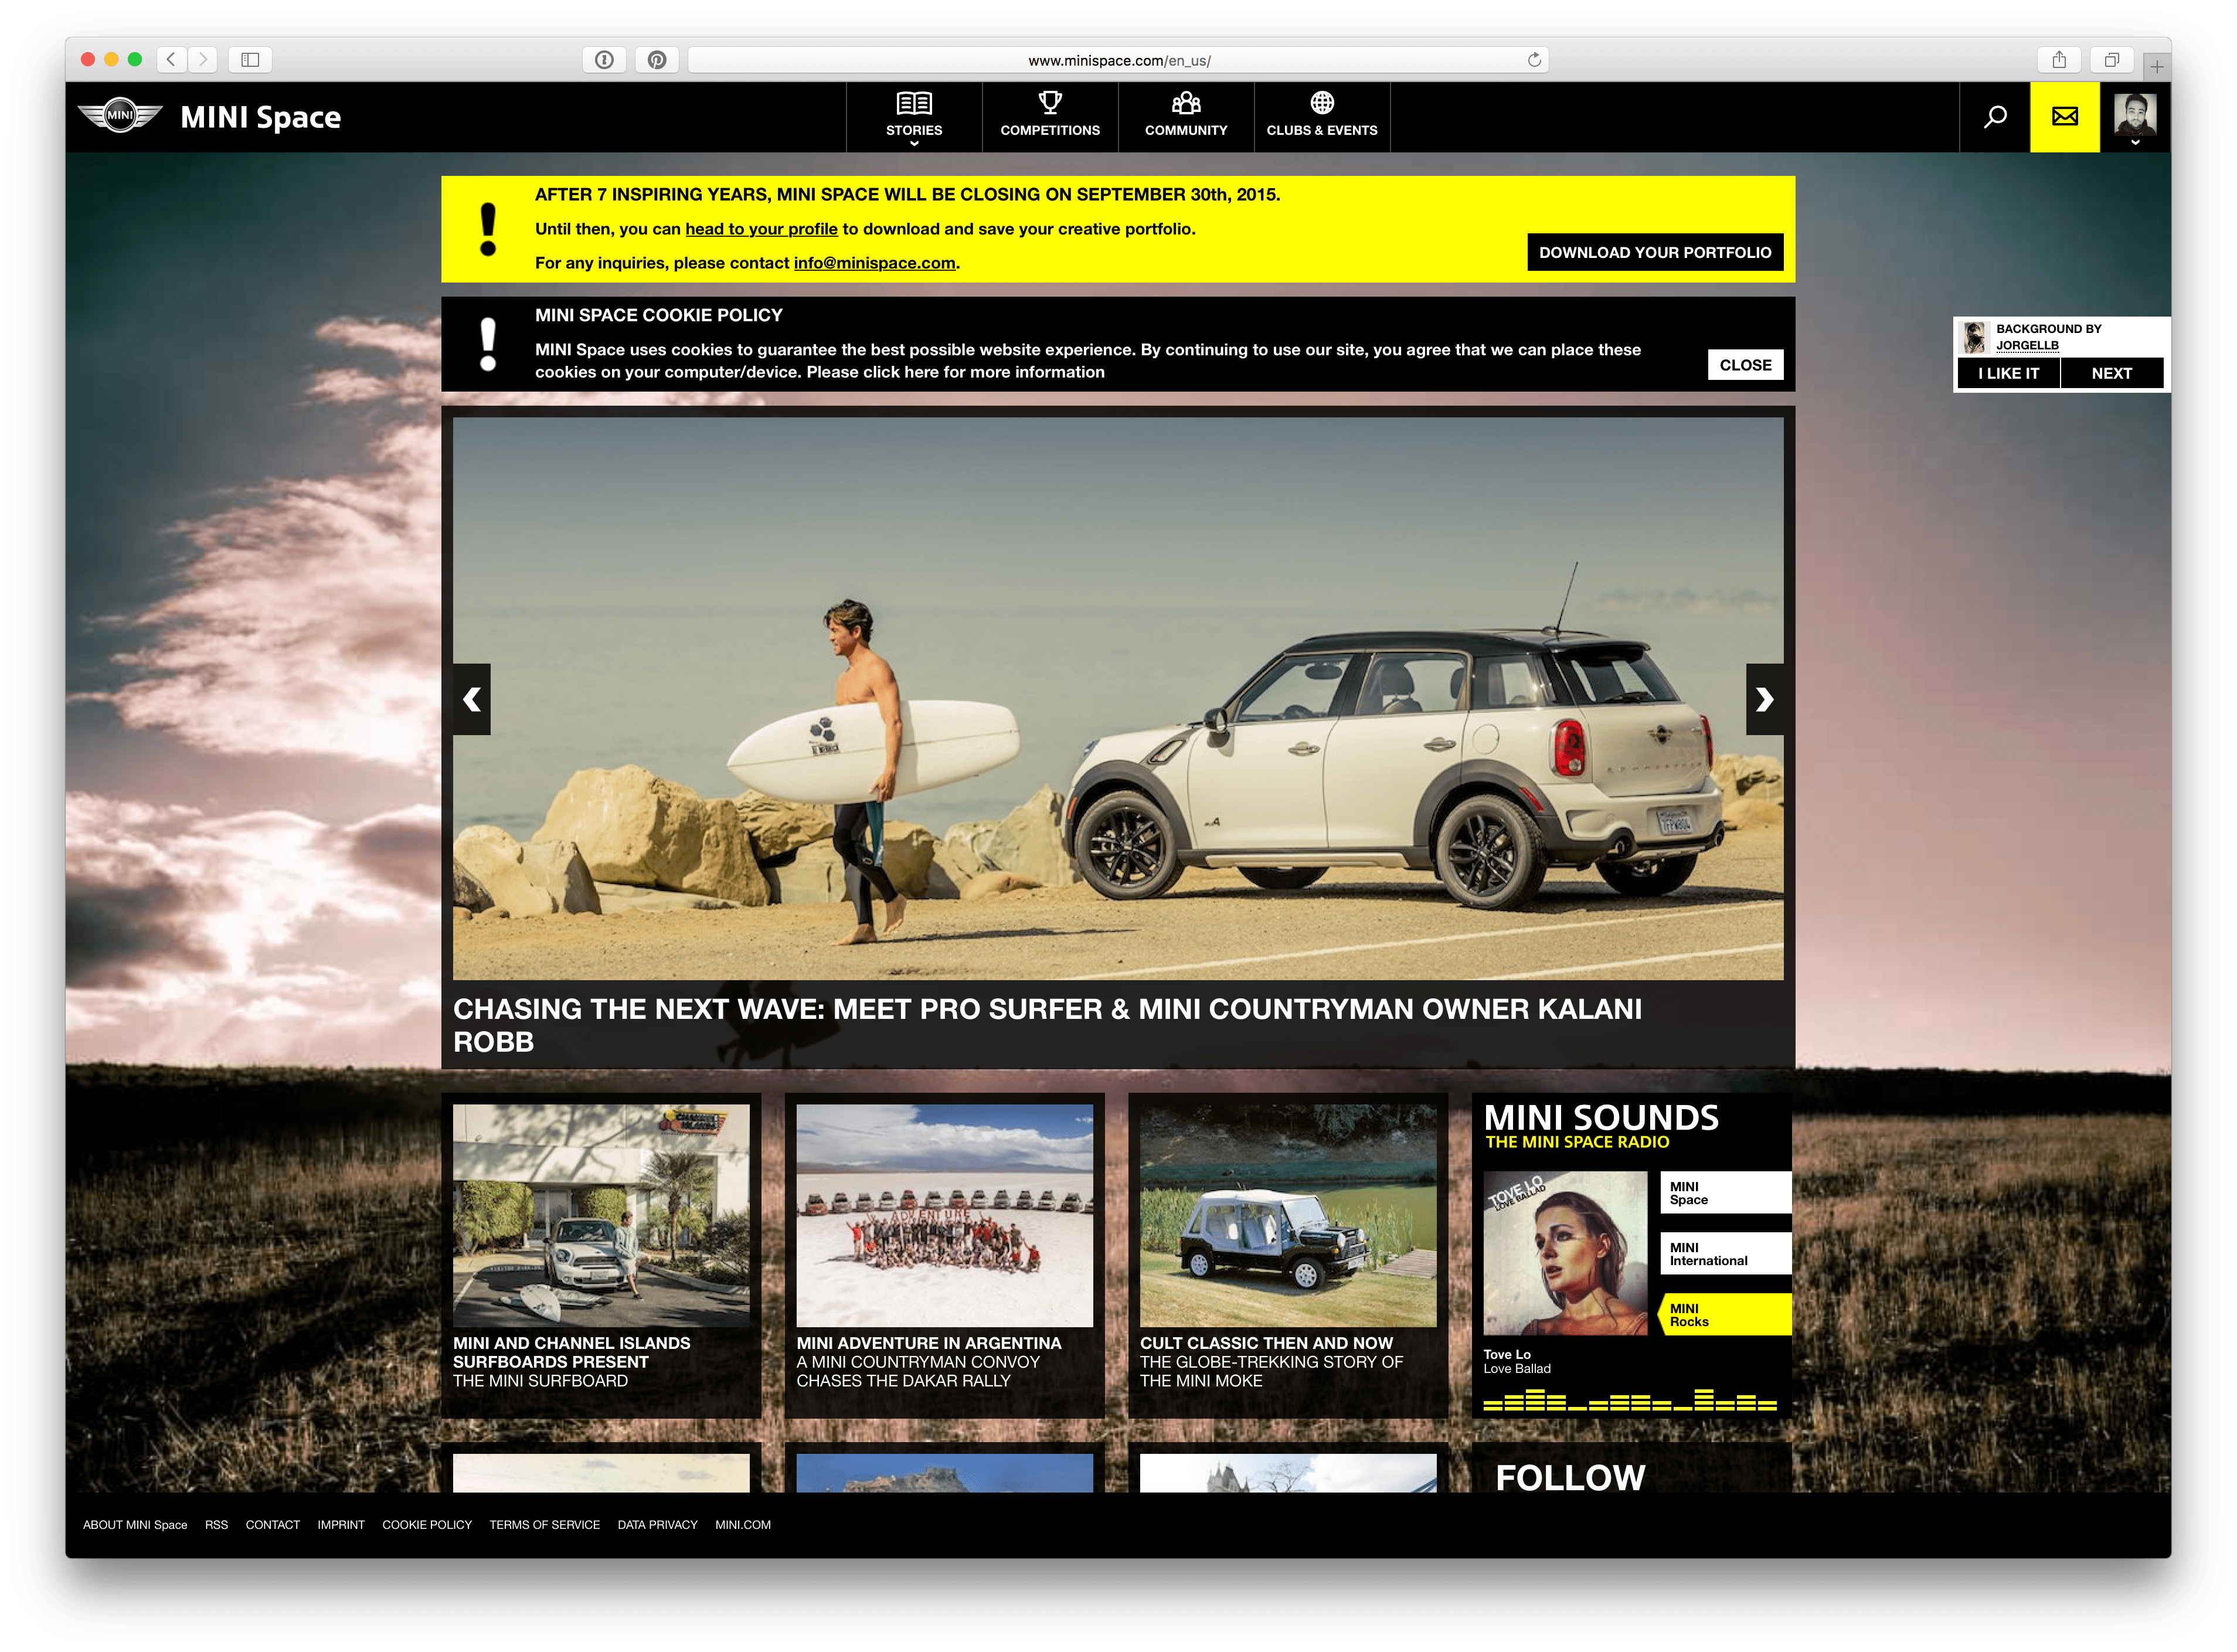Open the yellow mail envelope icon
The height and width of the screenshot is (1652, 2237).
2064,117
